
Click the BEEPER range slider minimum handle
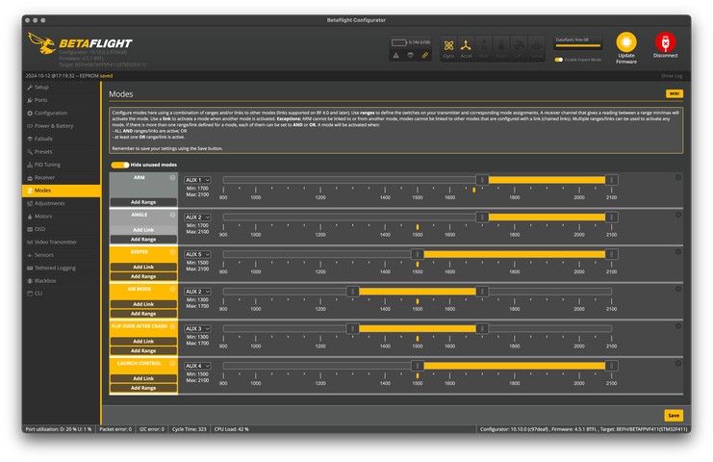(x=418, y=254)
